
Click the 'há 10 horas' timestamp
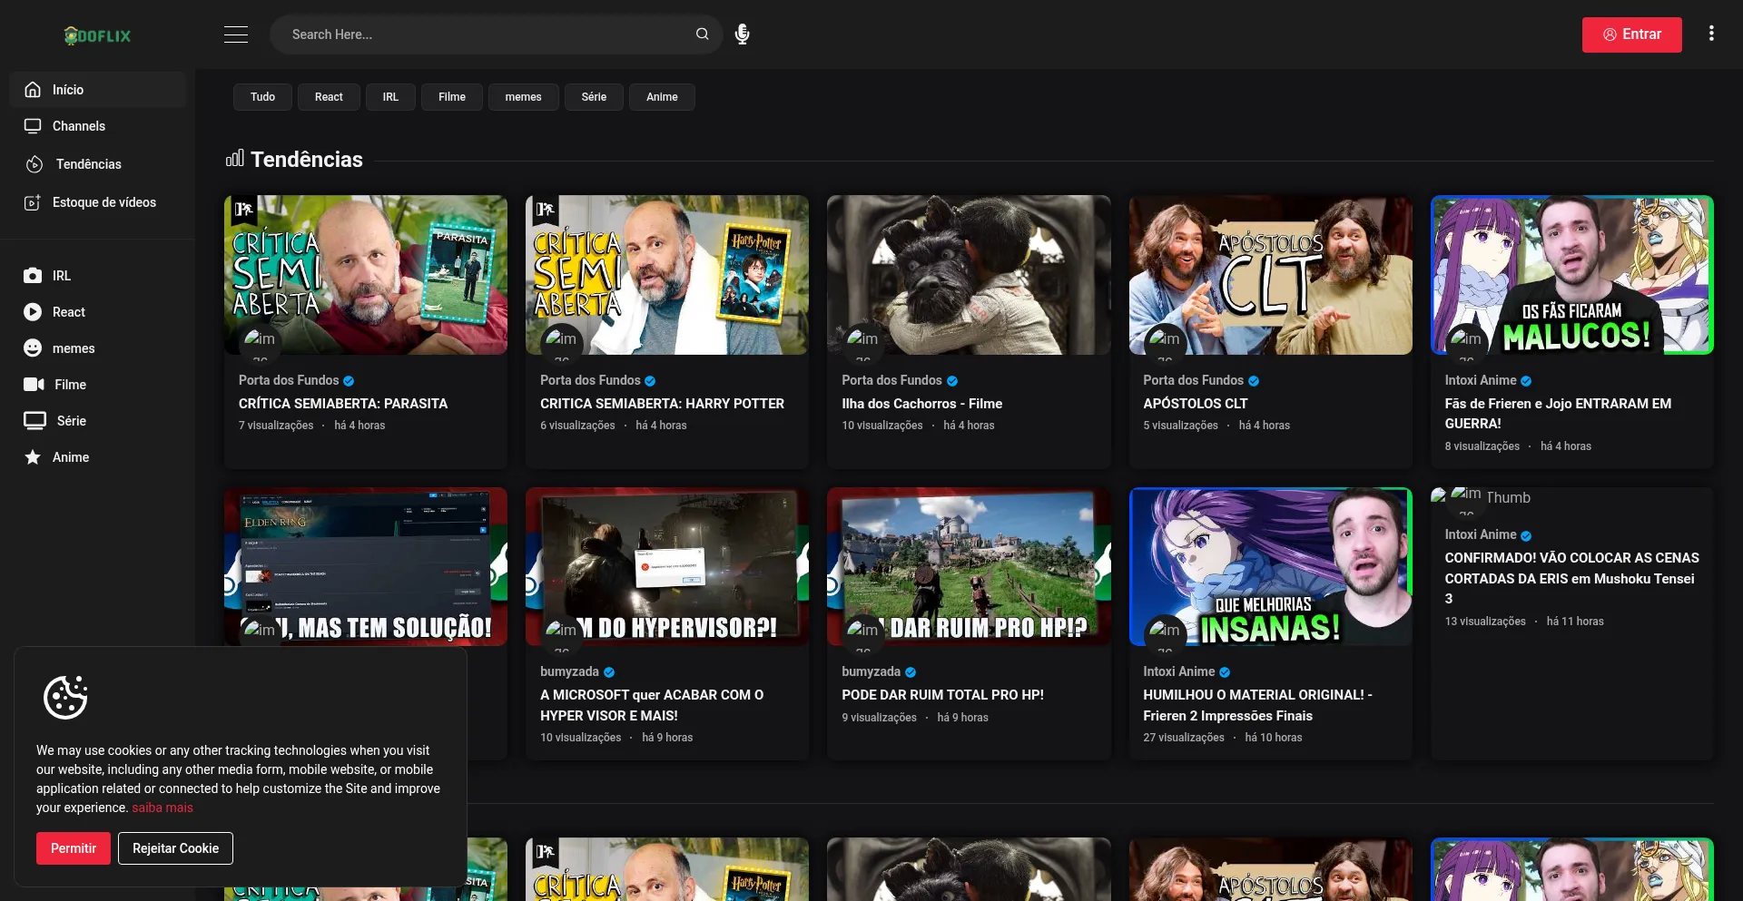[x=1274, y=738]
